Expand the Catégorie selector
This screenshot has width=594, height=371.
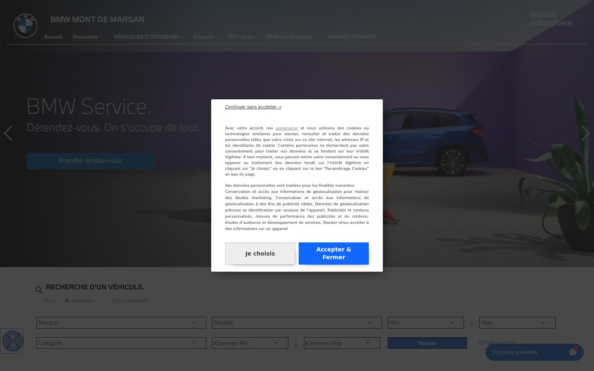point(121,343)
